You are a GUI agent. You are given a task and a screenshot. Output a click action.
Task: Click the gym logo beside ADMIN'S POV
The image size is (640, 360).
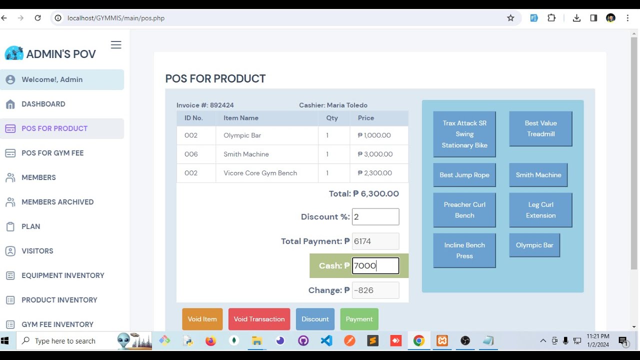point(14,53)
